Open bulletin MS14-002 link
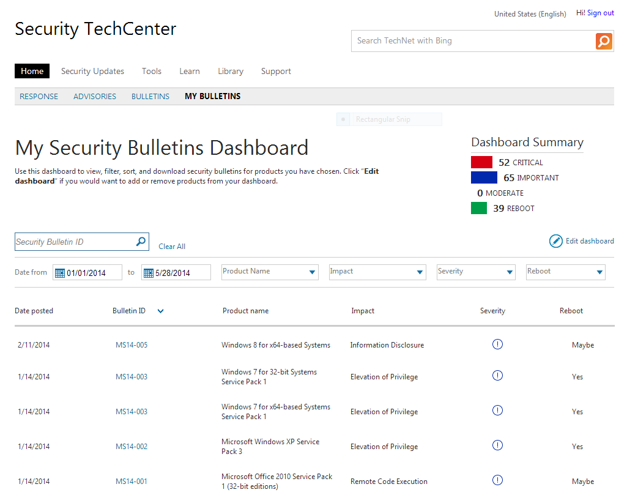 [x=132, y=446]
